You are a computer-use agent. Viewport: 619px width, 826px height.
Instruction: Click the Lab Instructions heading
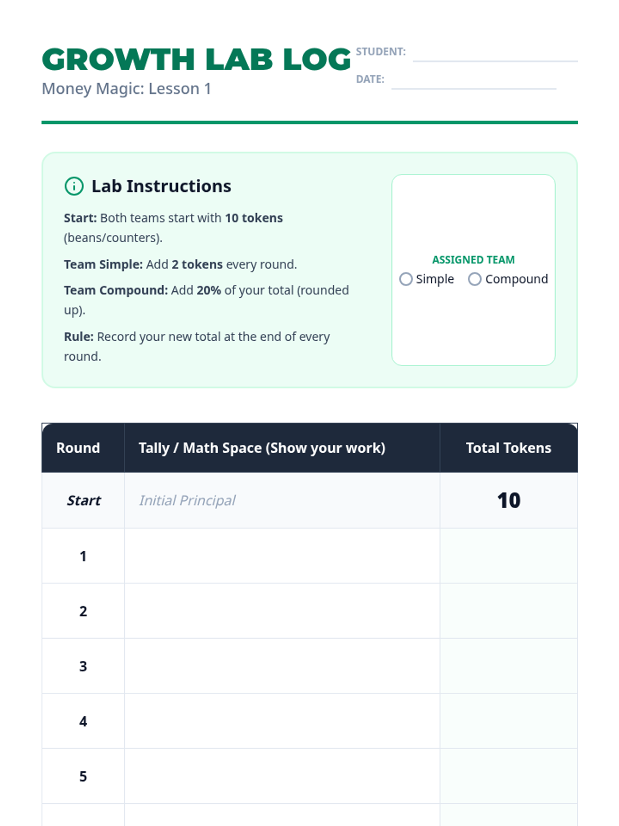(x=161, y=186)
